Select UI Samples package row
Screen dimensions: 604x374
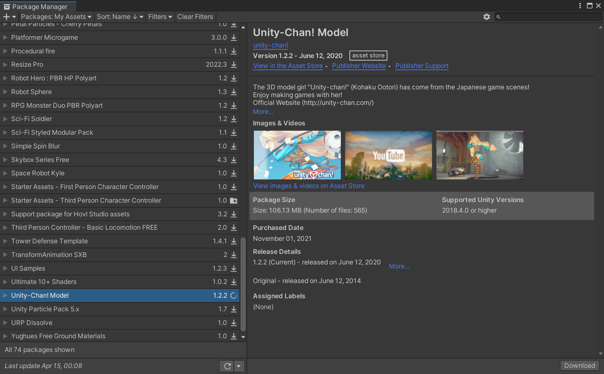click(x=119, y=268)
